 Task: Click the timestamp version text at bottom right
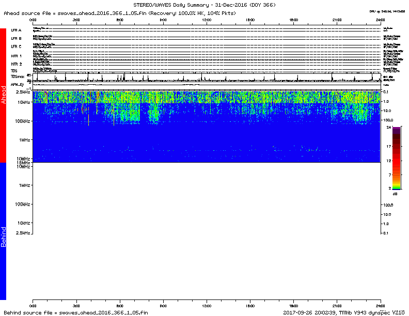(344, 312)
